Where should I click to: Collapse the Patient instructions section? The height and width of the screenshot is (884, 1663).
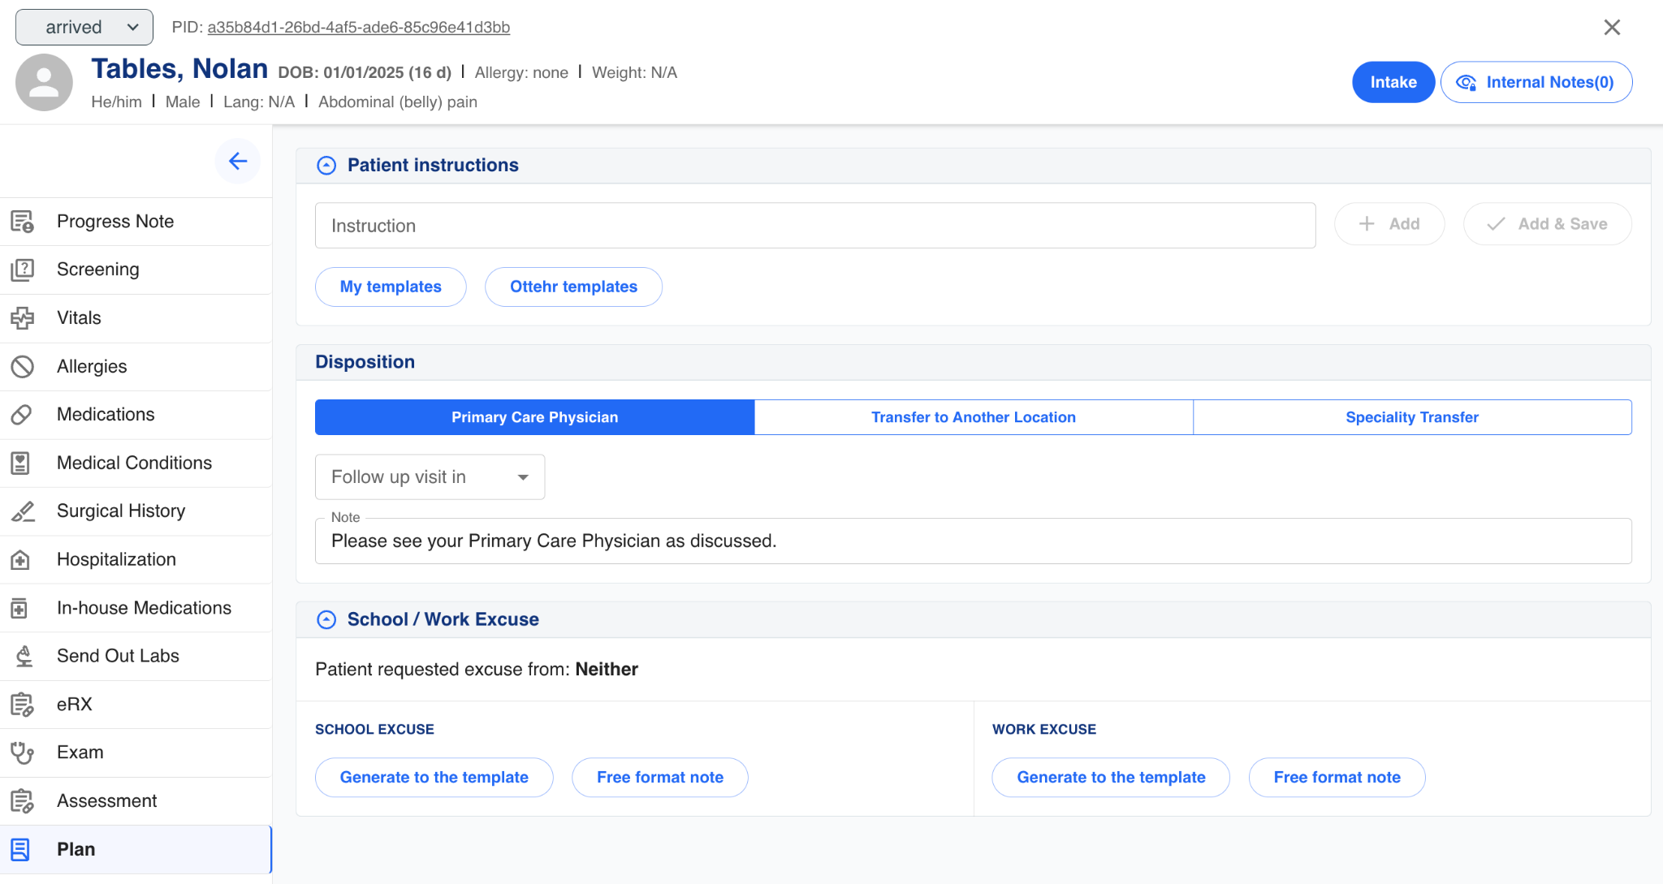[x=326, y=166]
